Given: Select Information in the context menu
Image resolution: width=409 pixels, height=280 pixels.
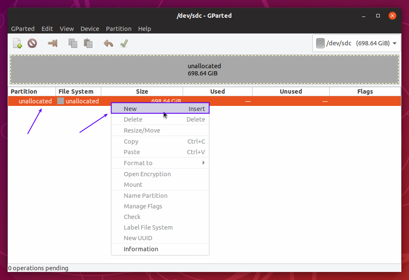Looking at the screenshot, I should coord(141,249).
